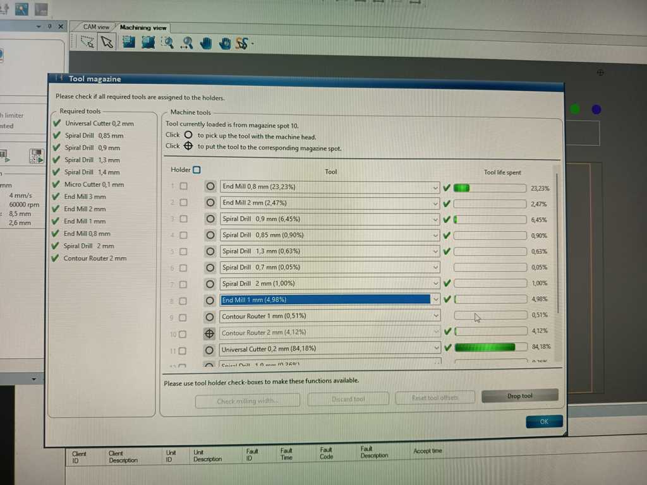Pick up Spiral Drill 0,9 mm tool
Viewport: 647px width, 485px height.
point(210,219)
